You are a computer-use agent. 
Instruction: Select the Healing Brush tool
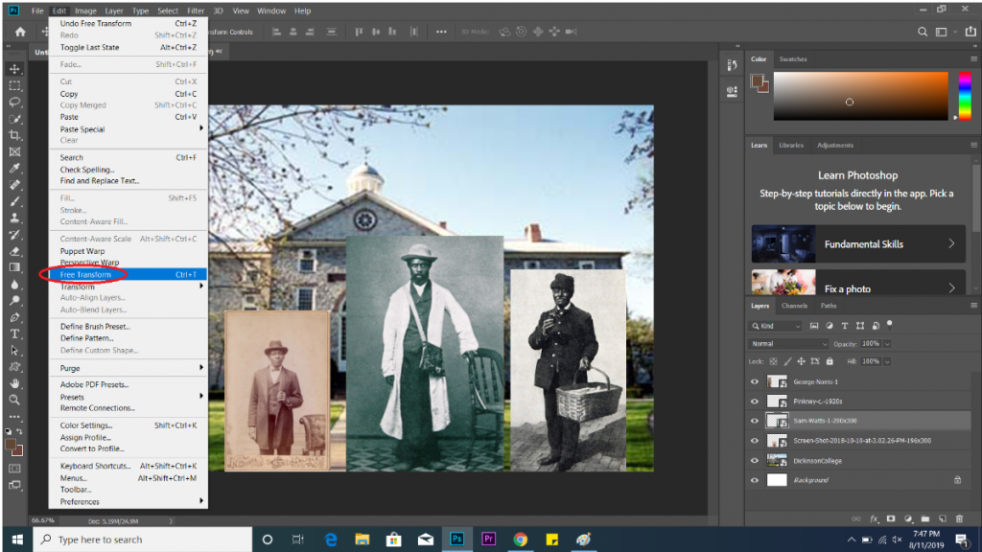(x=14, y=185)
